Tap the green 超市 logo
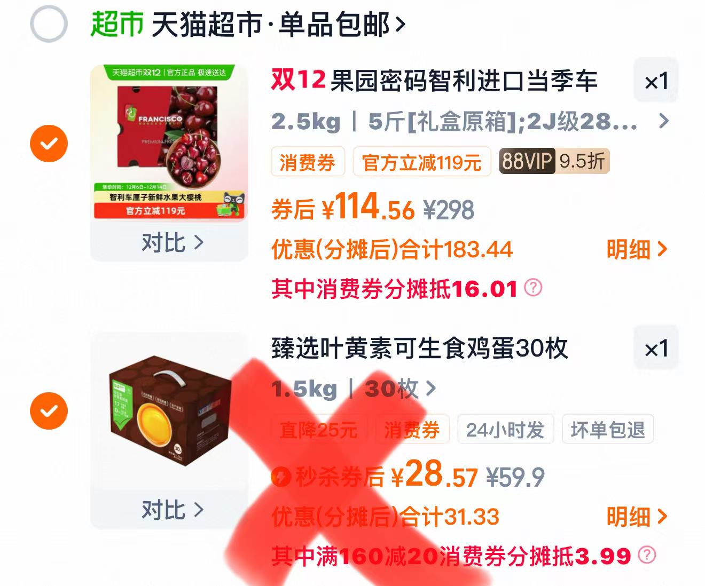 point(117,24)
